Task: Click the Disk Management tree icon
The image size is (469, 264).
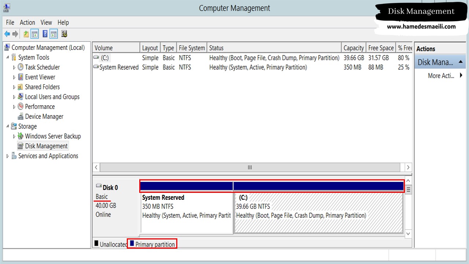Action: (x=21, y=146)
